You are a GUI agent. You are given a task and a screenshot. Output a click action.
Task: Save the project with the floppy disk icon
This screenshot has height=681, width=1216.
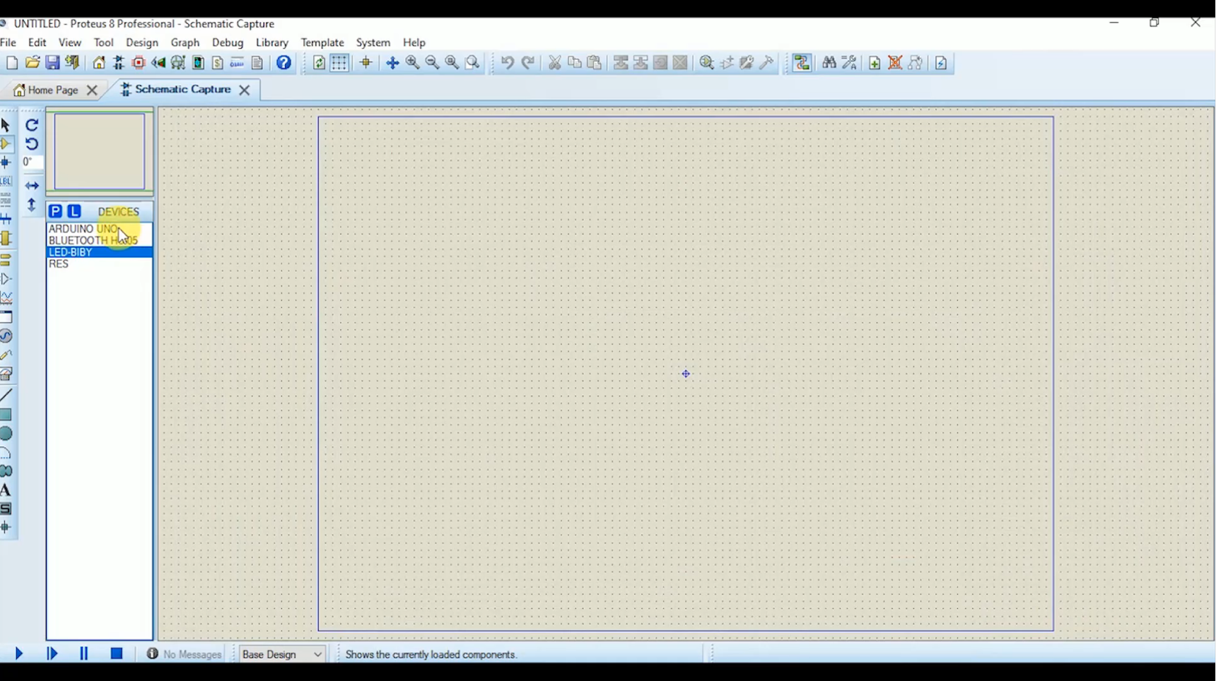point(52,63)
